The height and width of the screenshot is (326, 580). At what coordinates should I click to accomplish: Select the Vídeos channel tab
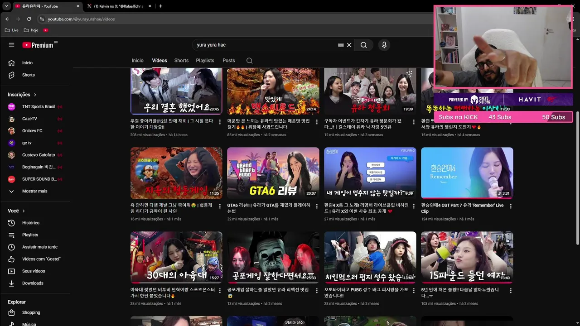click(159, 60)
